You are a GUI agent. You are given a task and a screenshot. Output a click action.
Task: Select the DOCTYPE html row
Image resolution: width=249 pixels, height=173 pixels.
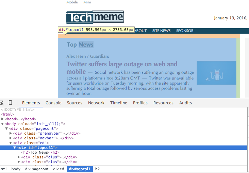click(x=17, y=109)
